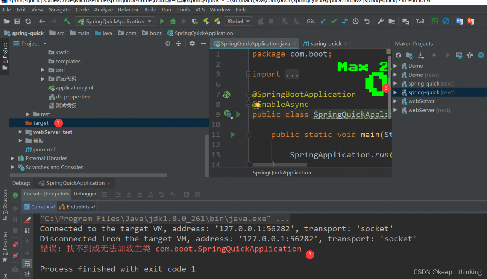Click the Git revert icon
This screenshot has width=487, height=279.
(x=367, y=21)
